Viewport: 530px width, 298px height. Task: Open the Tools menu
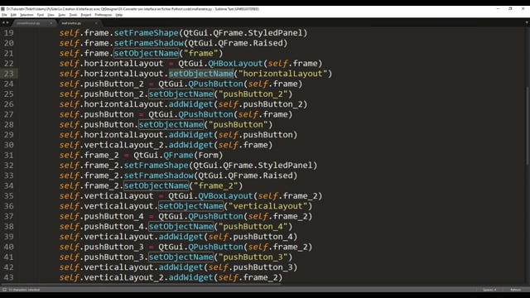(x=73, y=15)
